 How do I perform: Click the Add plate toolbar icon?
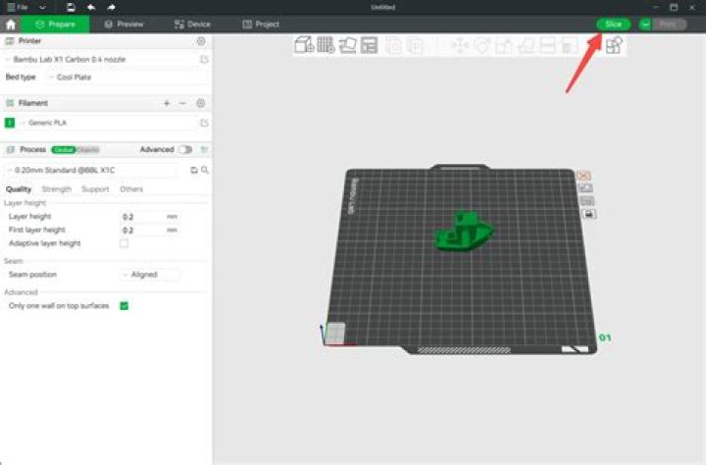(x=326, y=45)
